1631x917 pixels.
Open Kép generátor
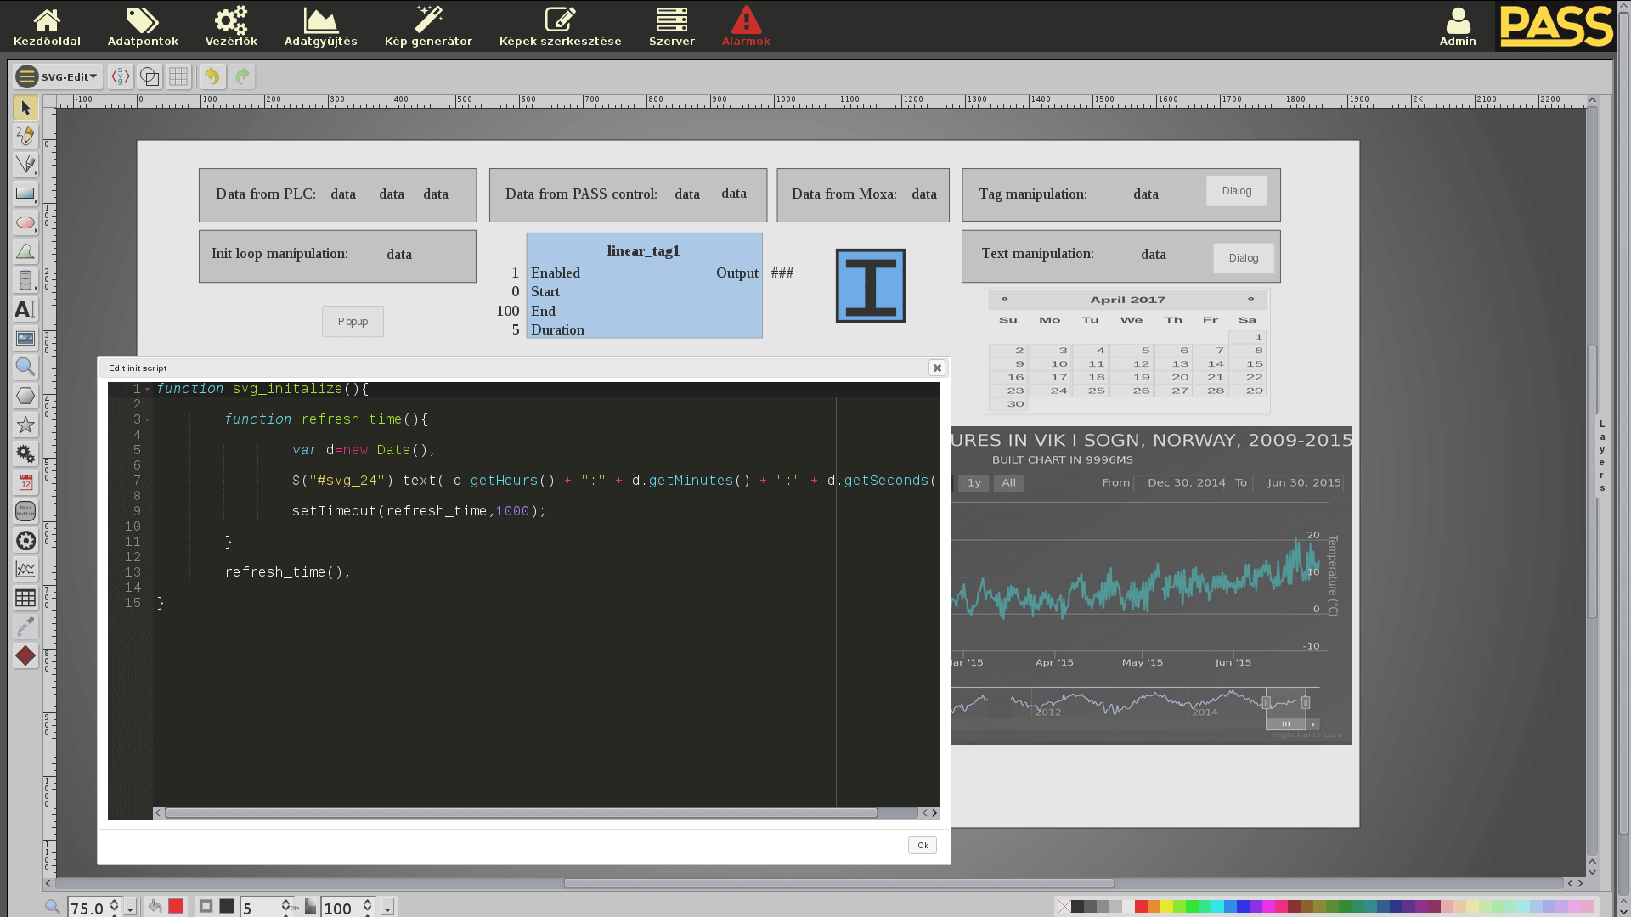point(428,26)
